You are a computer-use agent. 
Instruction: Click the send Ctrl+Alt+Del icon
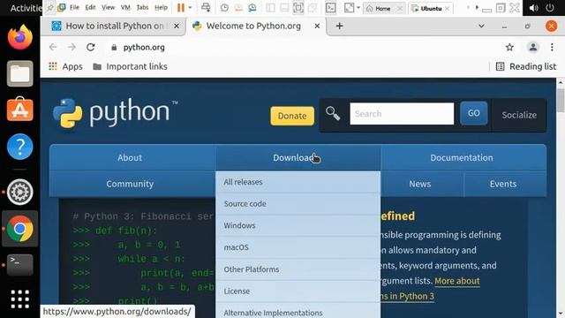pos(206,8)
